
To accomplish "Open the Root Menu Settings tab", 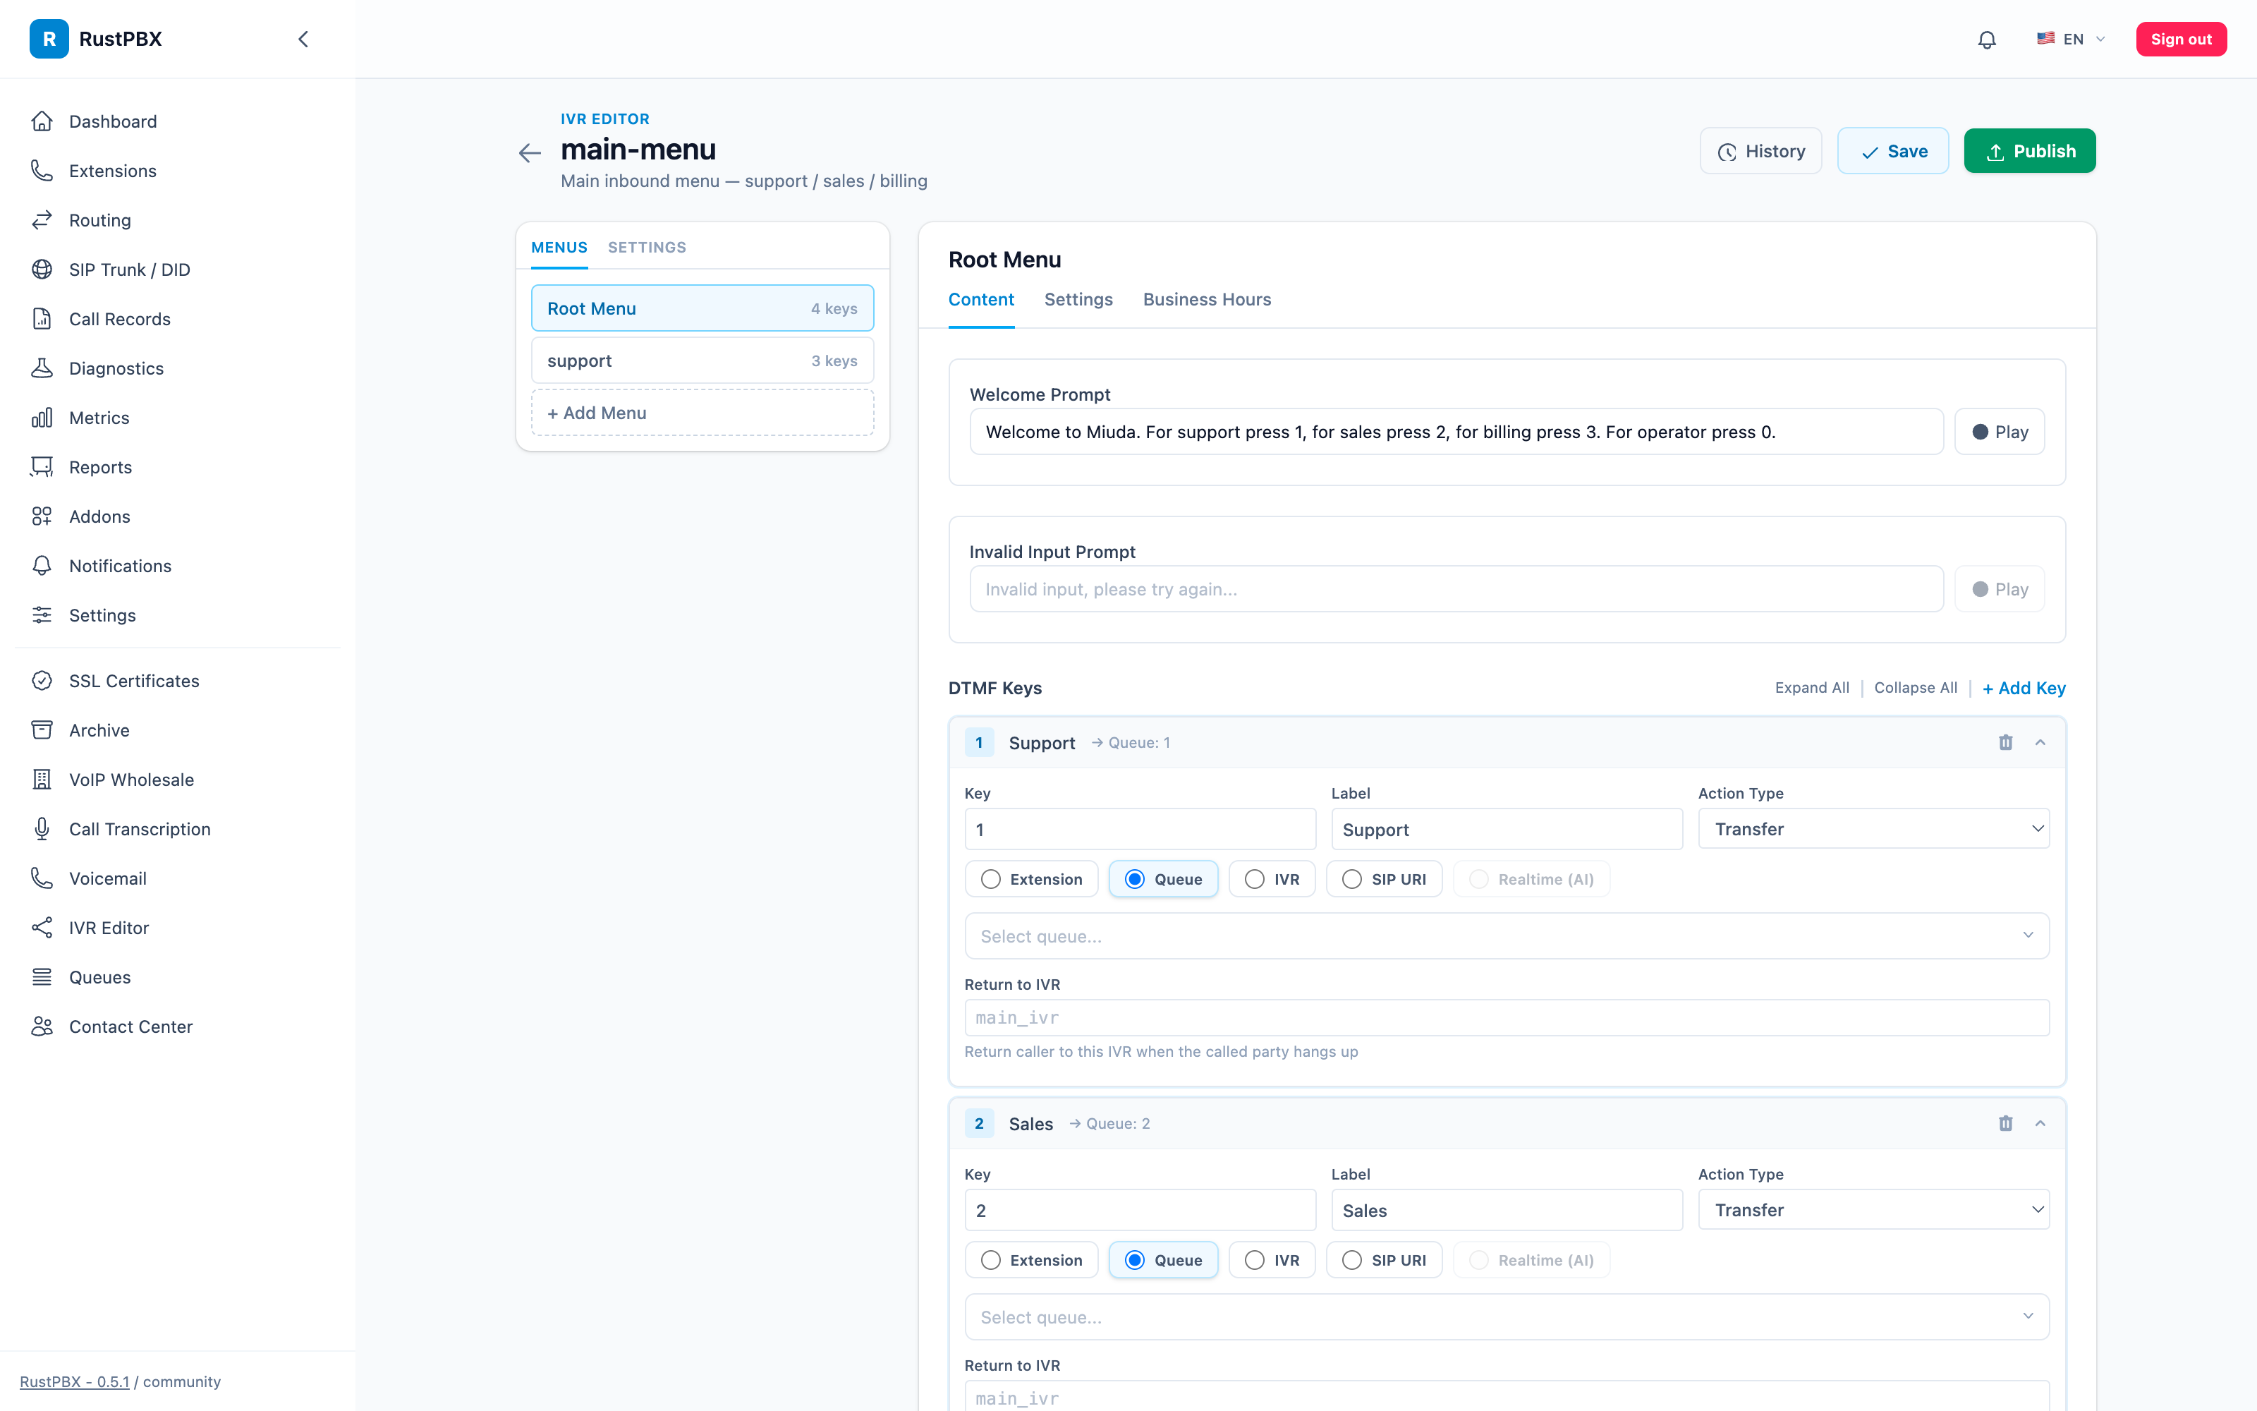I will tap(1078, 300).
